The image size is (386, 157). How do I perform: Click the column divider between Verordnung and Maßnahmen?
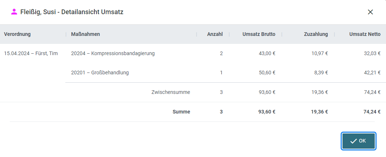(x=66, y=34)
